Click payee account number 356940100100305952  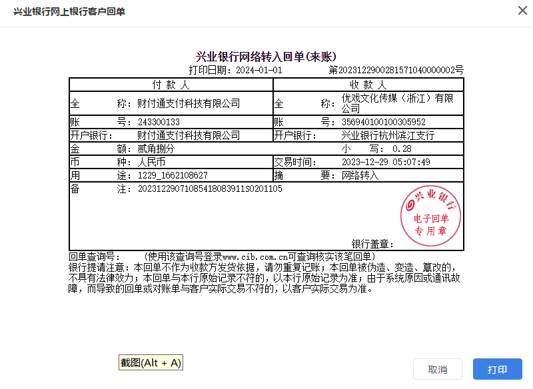coord(384,122)
